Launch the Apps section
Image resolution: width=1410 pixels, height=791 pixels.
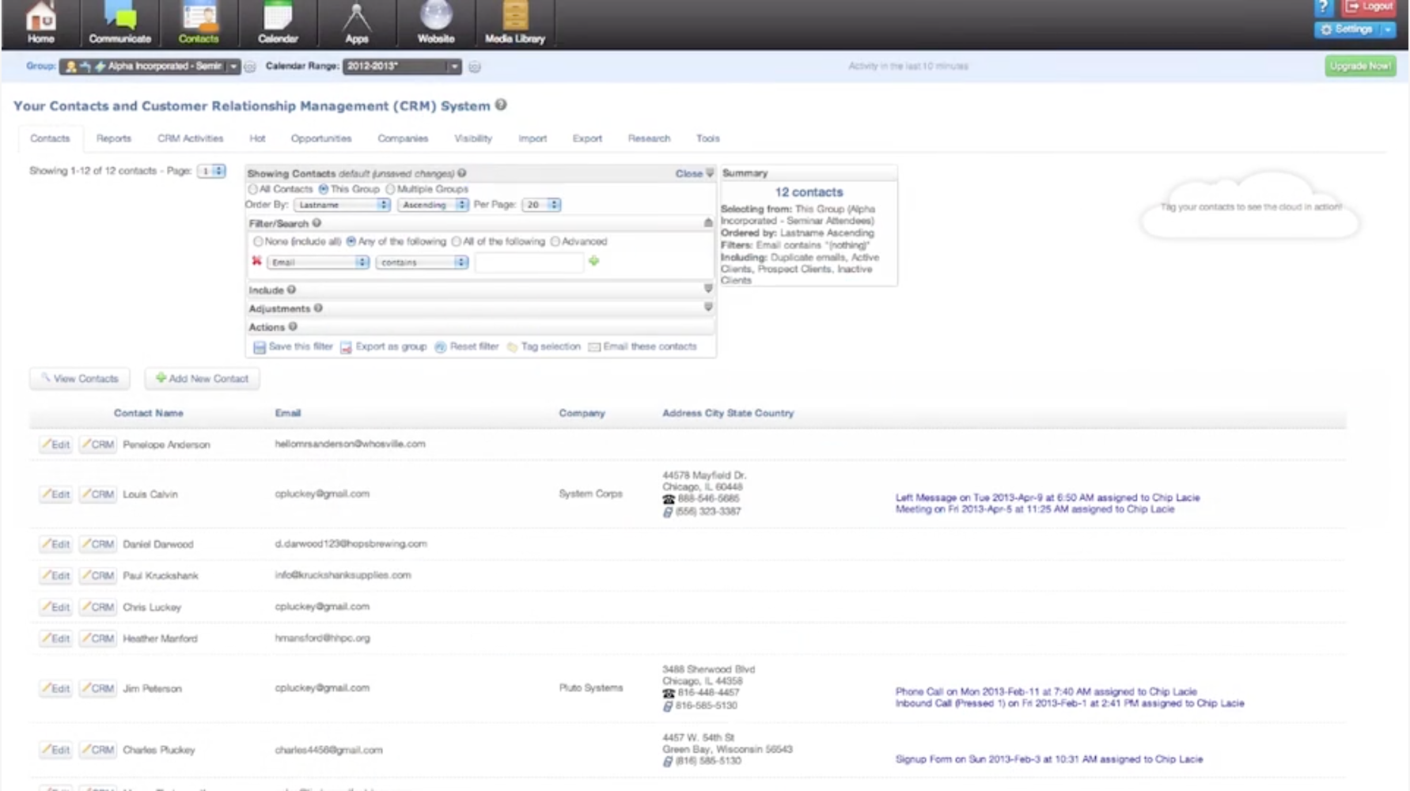(357, 23)
